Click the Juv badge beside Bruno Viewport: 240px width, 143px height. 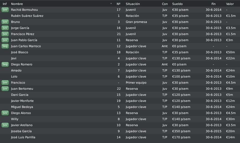point(5,22)
